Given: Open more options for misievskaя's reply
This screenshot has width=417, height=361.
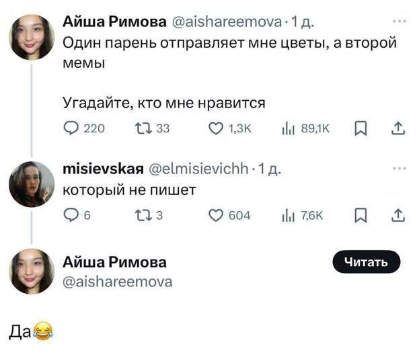Looking at the screenshot, I should [x=399, y=168].
